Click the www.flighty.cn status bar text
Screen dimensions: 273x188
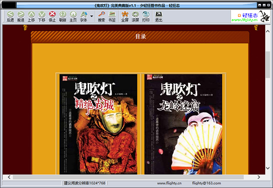[169, 183]
